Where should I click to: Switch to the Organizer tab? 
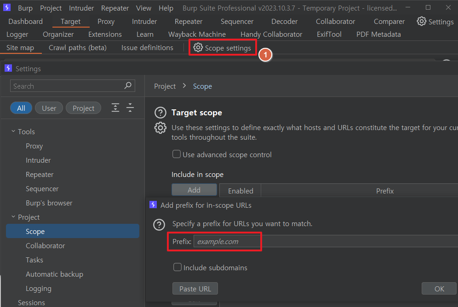pos(58,34)
